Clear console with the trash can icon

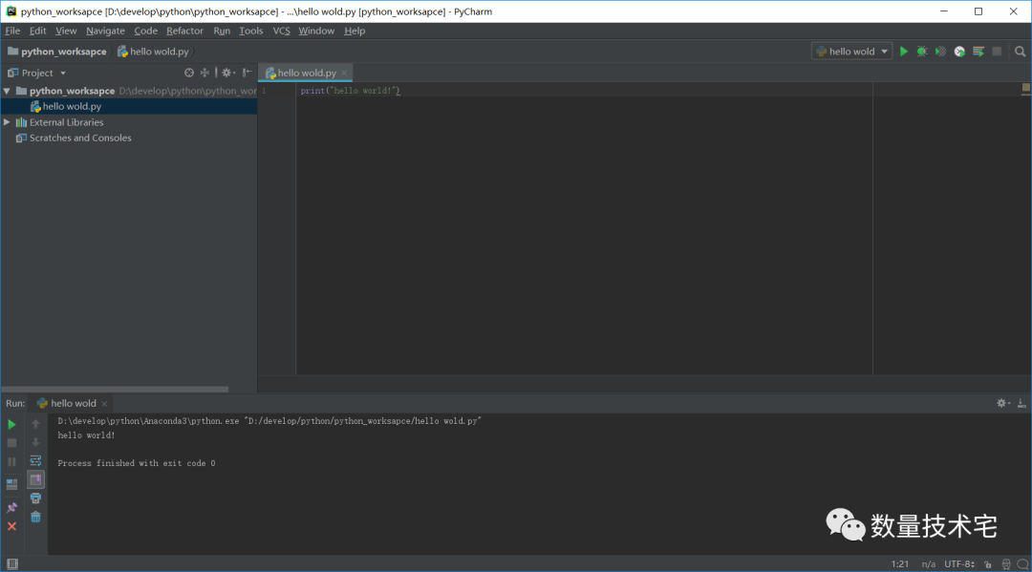coord(35,517)
